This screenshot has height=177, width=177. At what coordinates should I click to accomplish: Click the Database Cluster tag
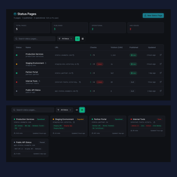click(38, 126)
